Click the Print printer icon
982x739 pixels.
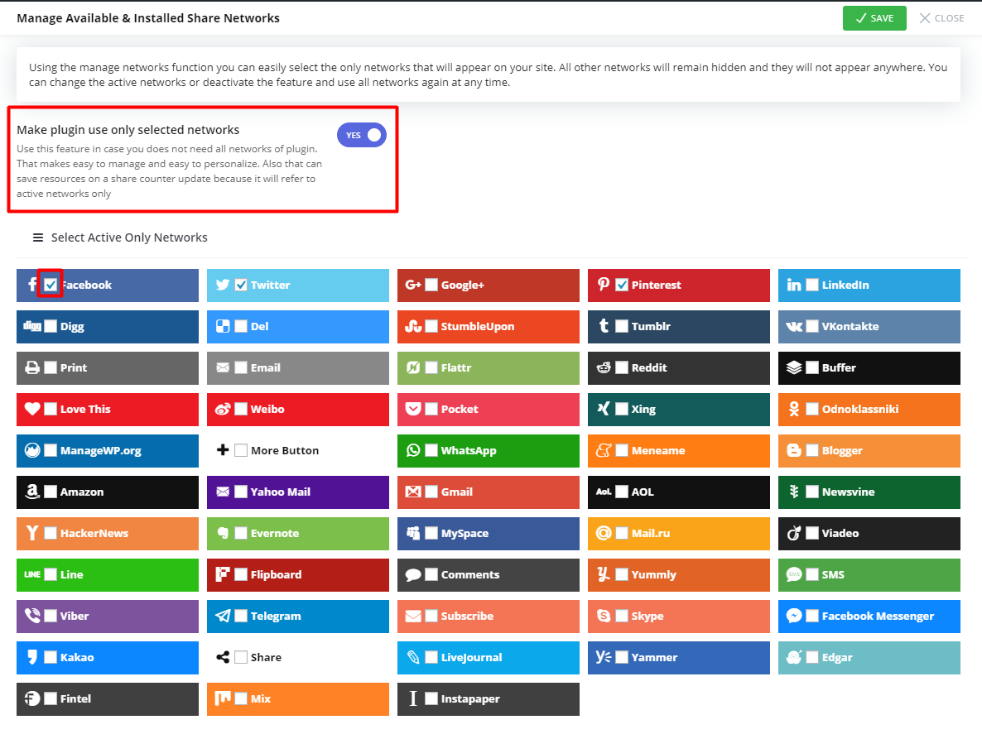click(x=32, y=368)
